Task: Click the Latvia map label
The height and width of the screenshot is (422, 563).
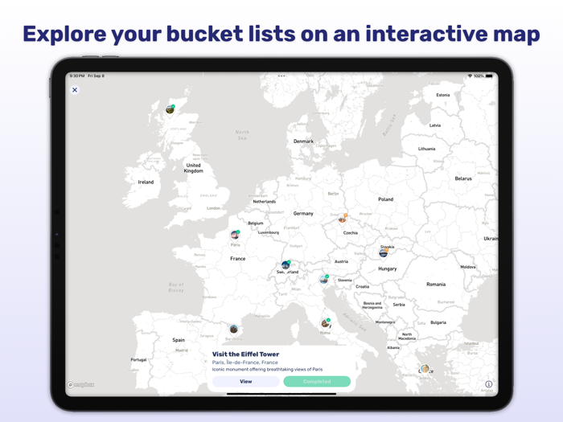Action: (435, 125)
